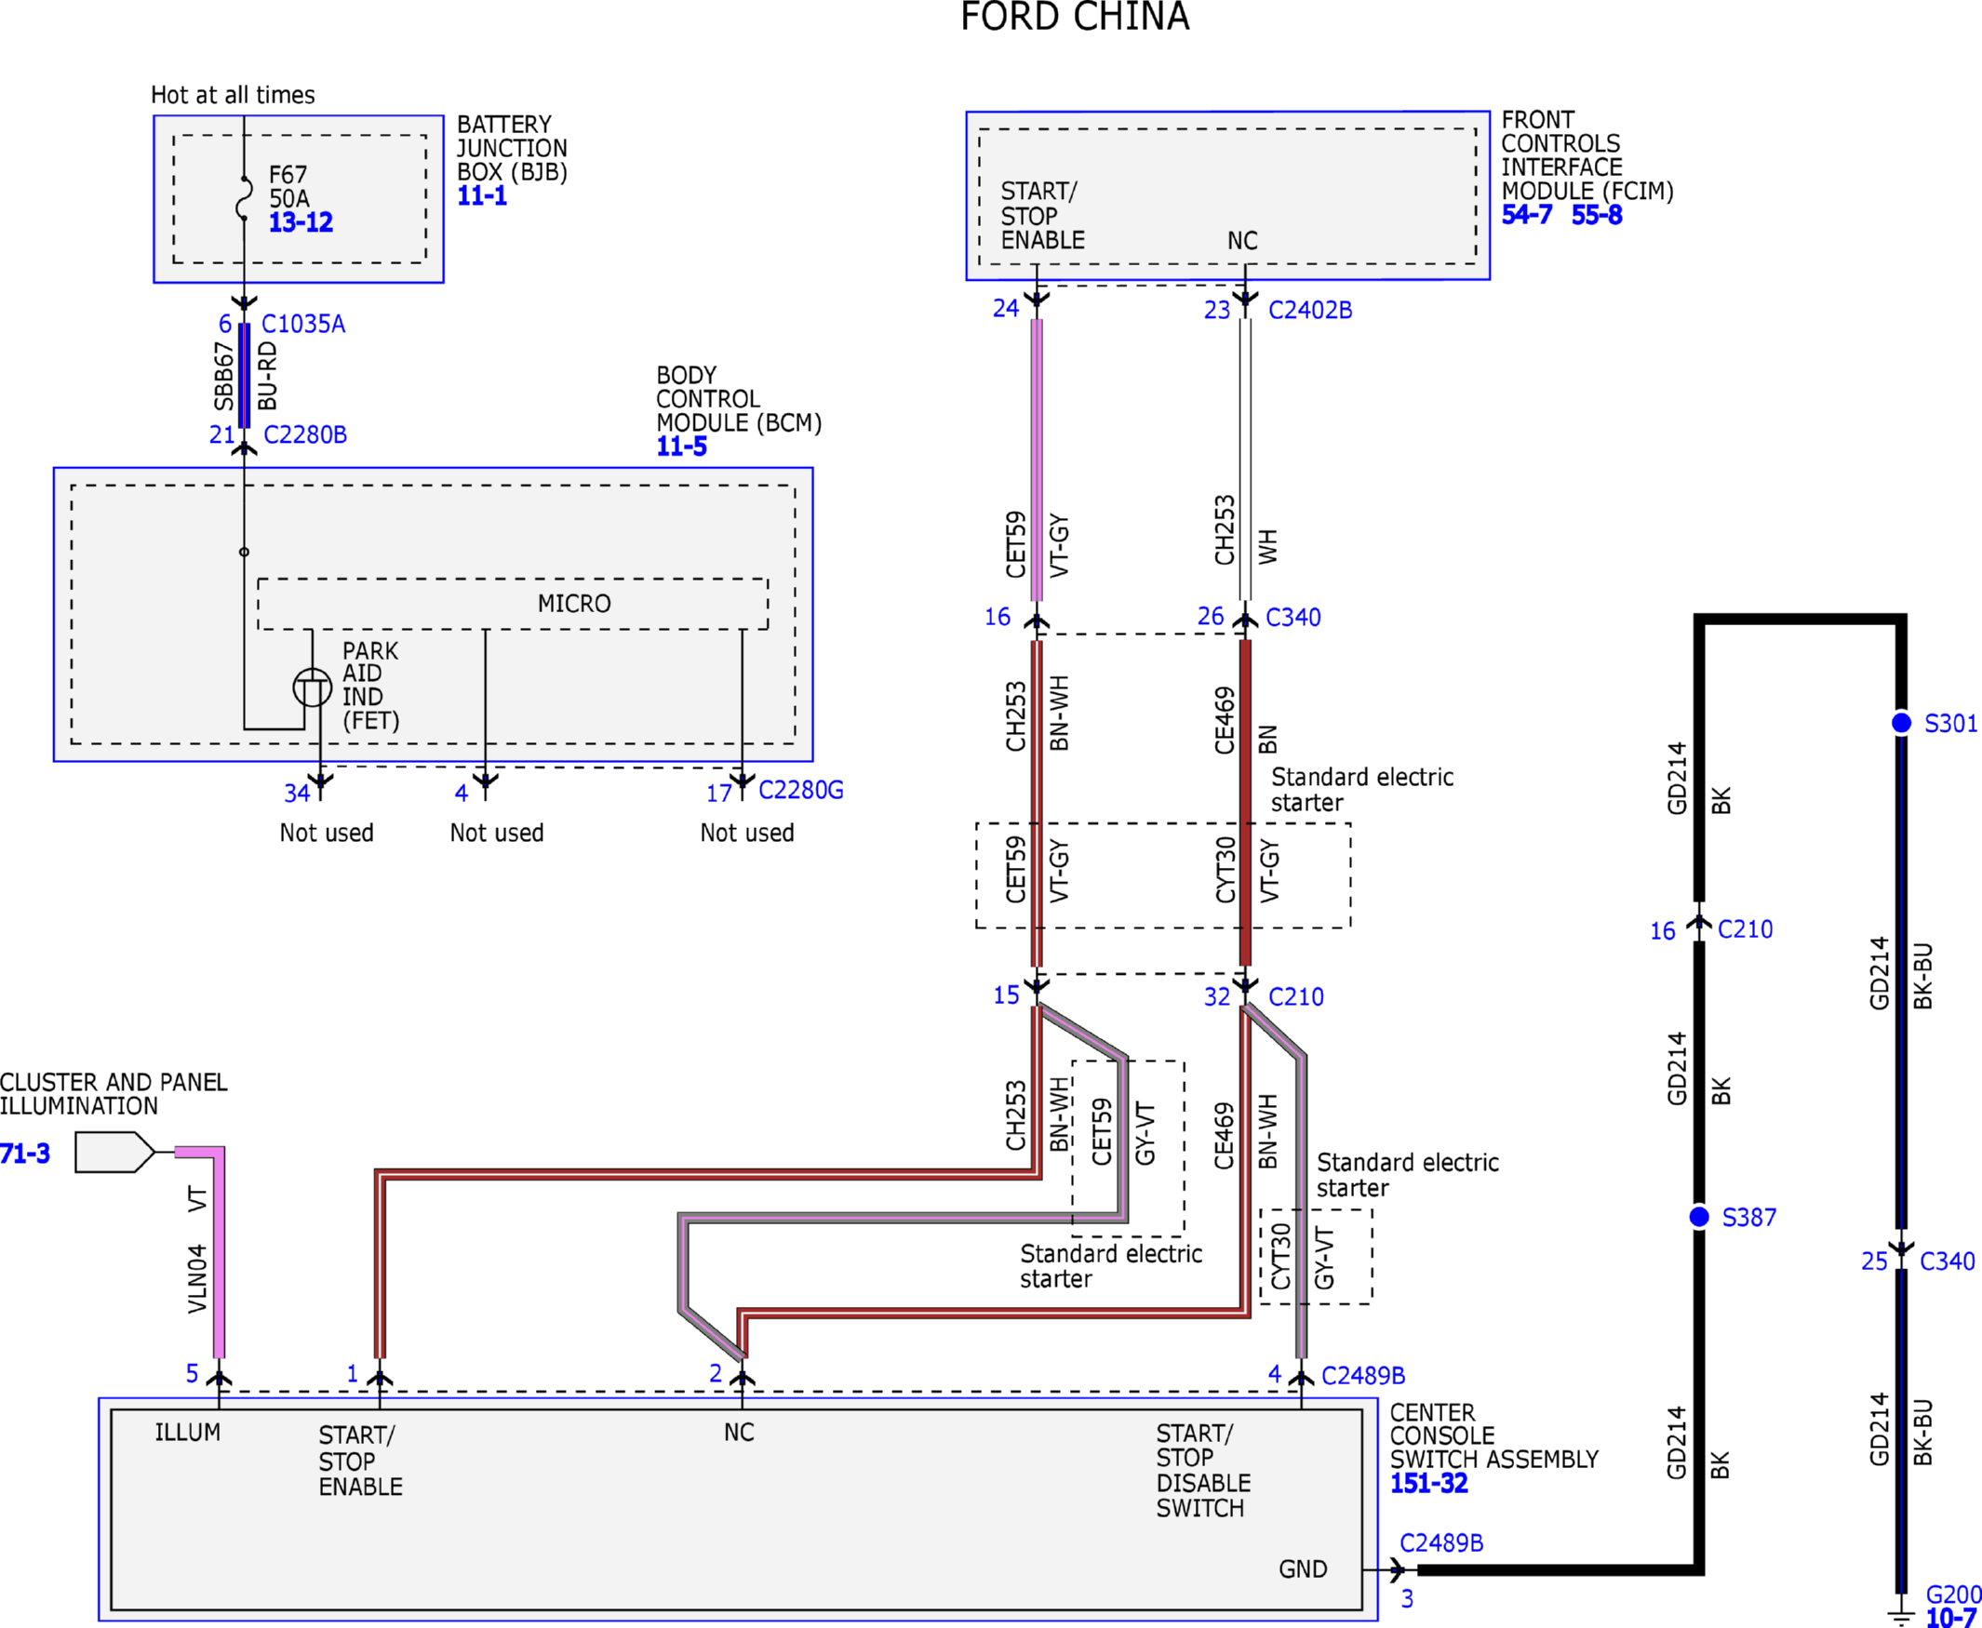Follow the 151-32 center console switch link
This screenshot has width=1982, height=1628.
coord(1428,1484)
